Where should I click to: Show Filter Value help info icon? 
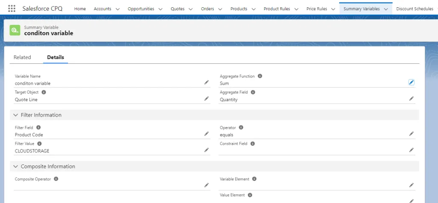pyautogui.click(x=39, y=143)
